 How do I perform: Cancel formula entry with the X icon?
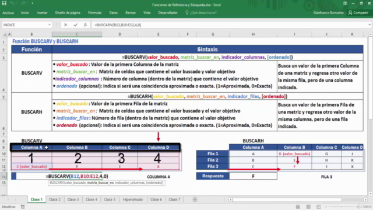[66, 24]
